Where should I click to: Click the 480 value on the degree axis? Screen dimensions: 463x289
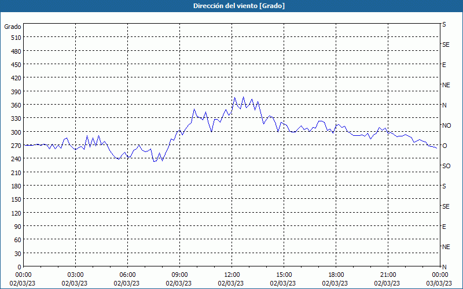tap(16, 51)
